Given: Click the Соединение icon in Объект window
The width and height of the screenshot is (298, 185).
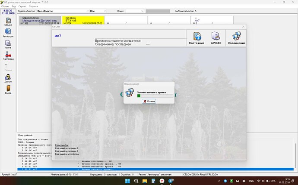Looking at the screenshot, I should pos(236,38).
